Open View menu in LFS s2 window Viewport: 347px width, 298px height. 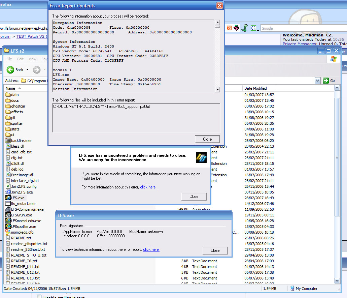coord(32,59)
